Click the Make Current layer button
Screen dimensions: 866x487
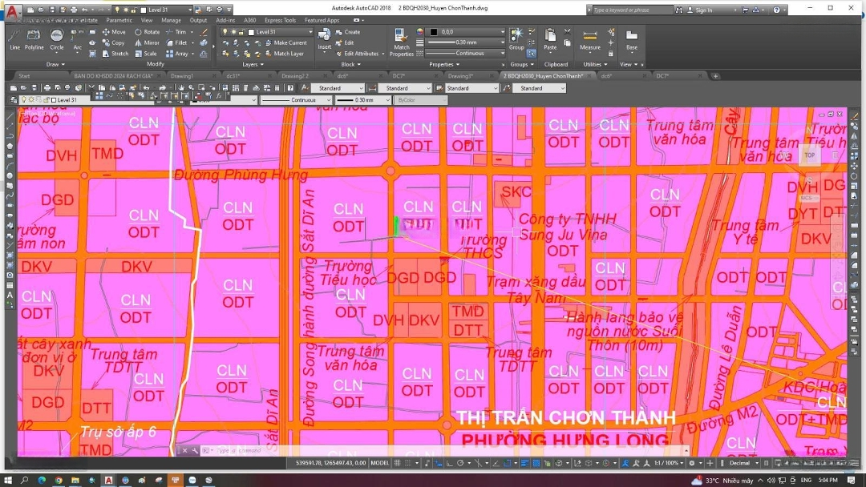coord(289,42)
